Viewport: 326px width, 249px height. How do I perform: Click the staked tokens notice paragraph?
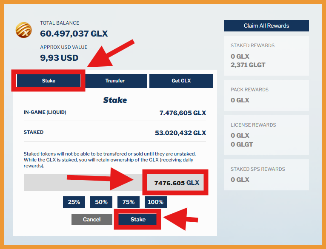coord(110,160)
